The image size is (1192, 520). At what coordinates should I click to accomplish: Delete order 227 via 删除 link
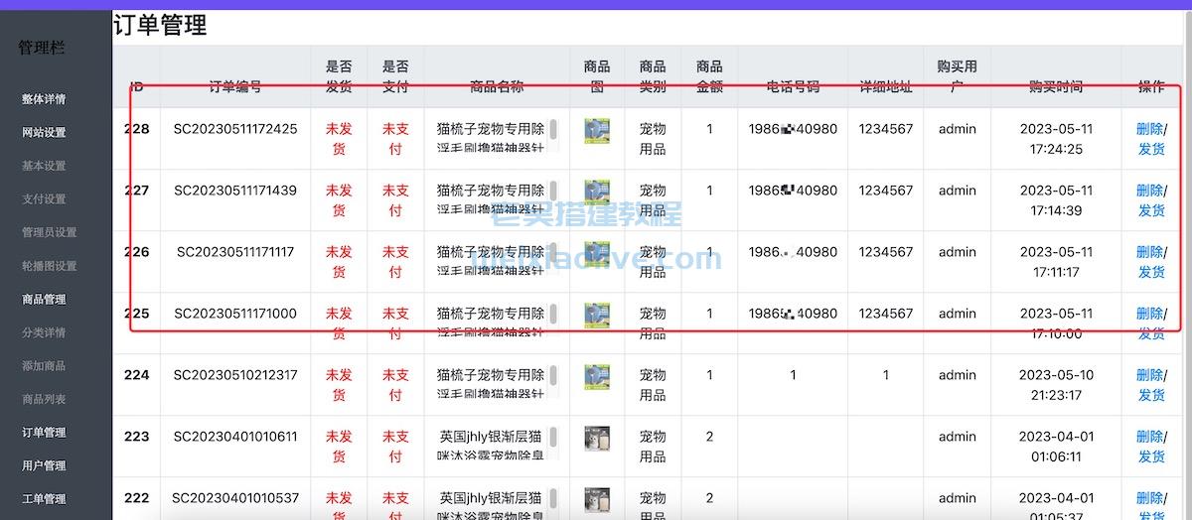coord(1149,191)
